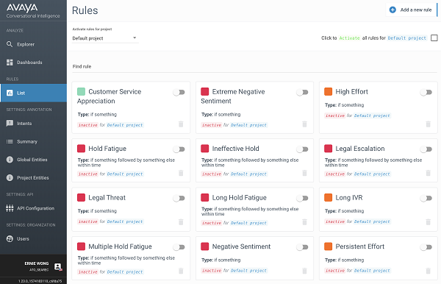
Task: Click trash icon on Multiple Hold Fatigue card
Action: [181, 271]
